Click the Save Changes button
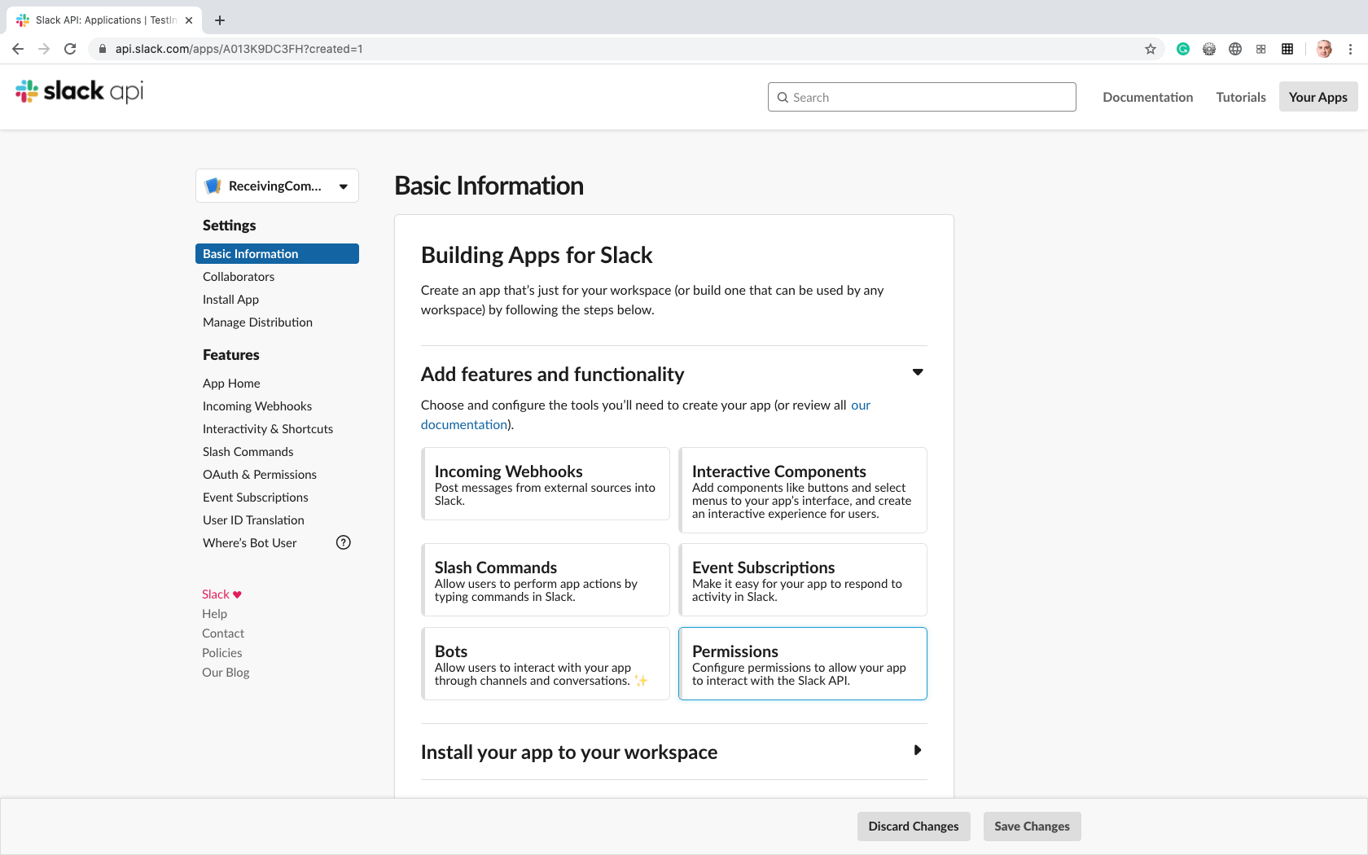Image resolution: width=1368 pixels, height=855 pixels. (1032, 826)
